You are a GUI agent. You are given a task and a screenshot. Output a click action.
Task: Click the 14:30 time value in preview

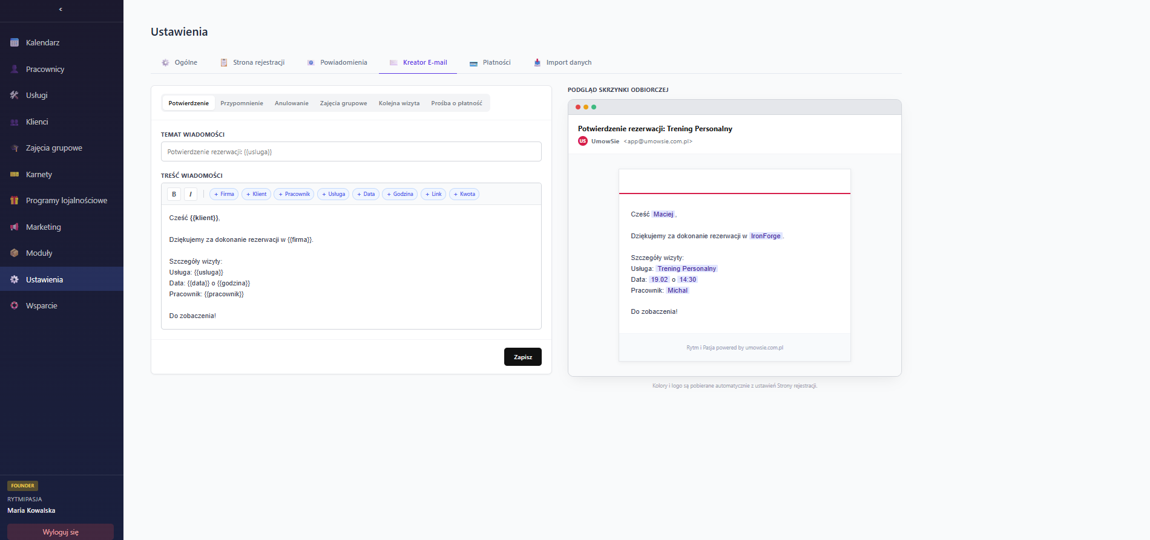pyautogui.click(x=688, y=279)
